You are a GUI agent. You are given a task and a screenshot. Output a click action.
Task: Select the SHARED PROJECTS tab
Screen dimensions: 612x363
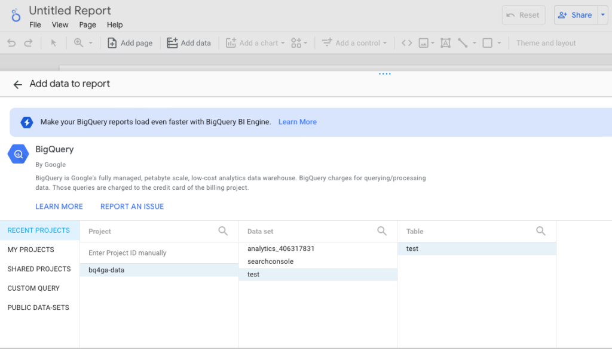(x=40, y=269)
